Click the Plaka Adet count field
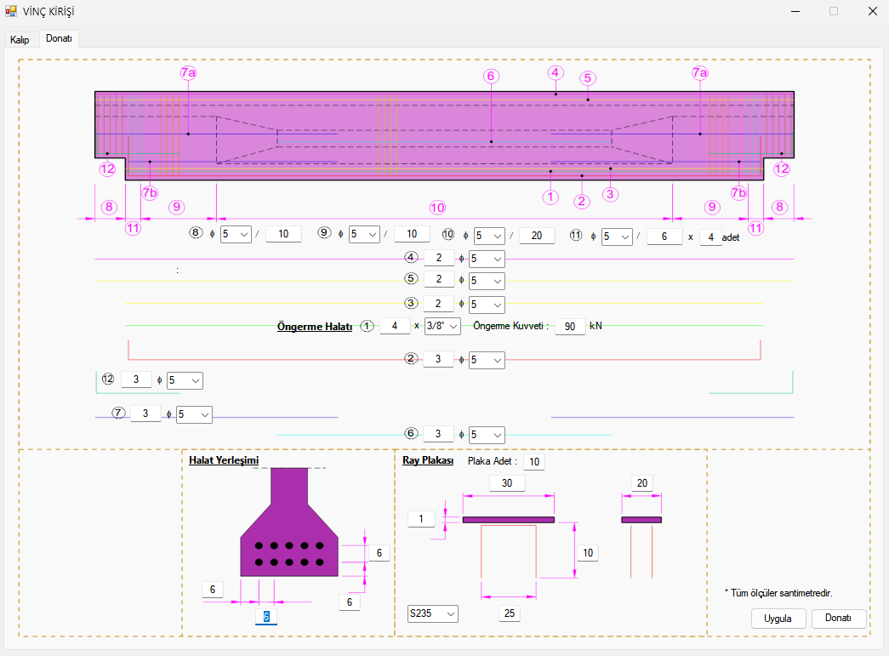This screenshot has width=889, height=656. [534, 461]
